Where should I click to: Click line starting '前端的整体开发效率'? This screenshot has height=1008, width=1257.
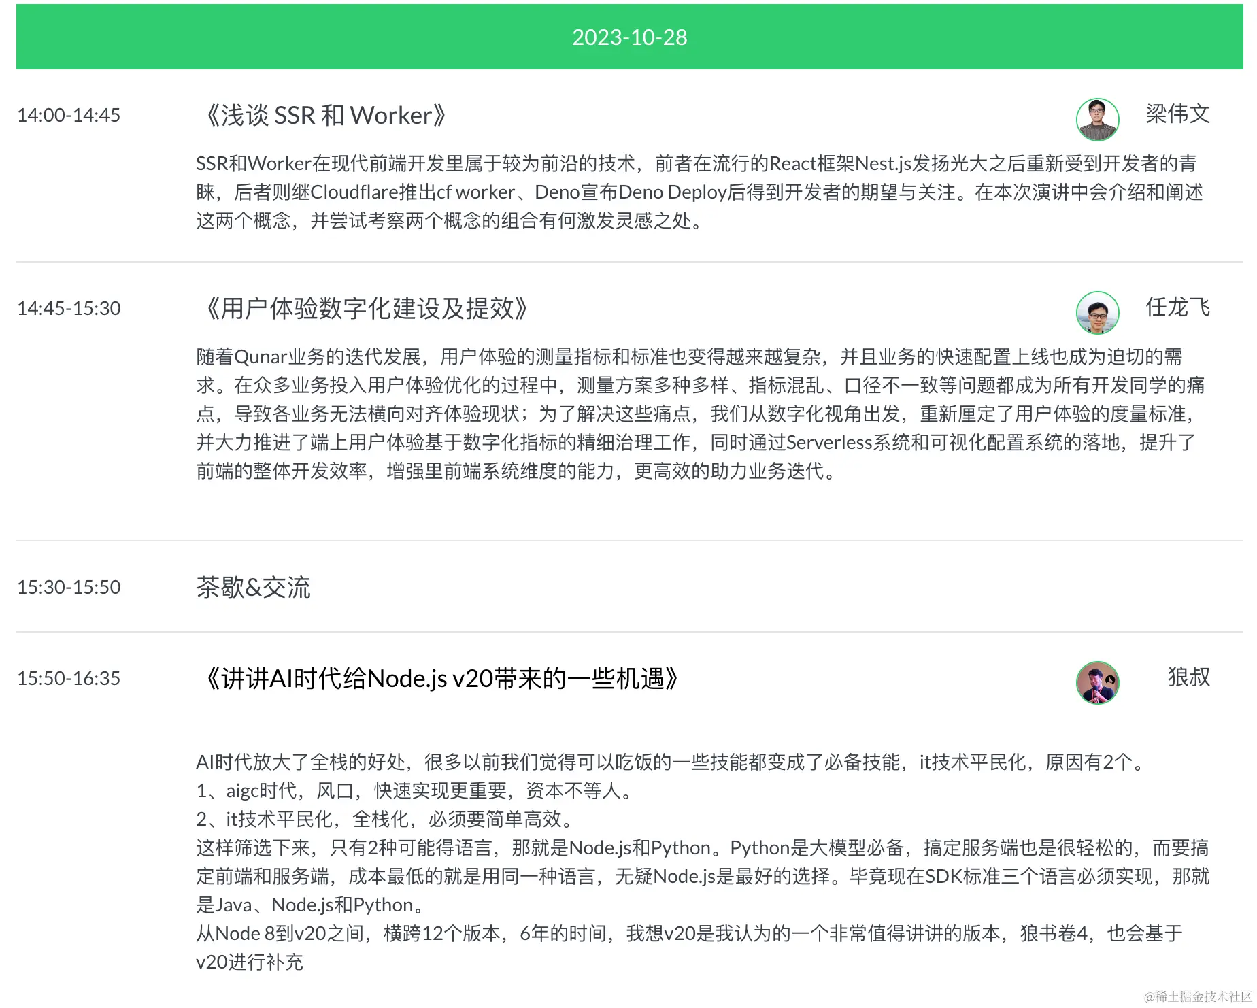(x=517, y=471)
